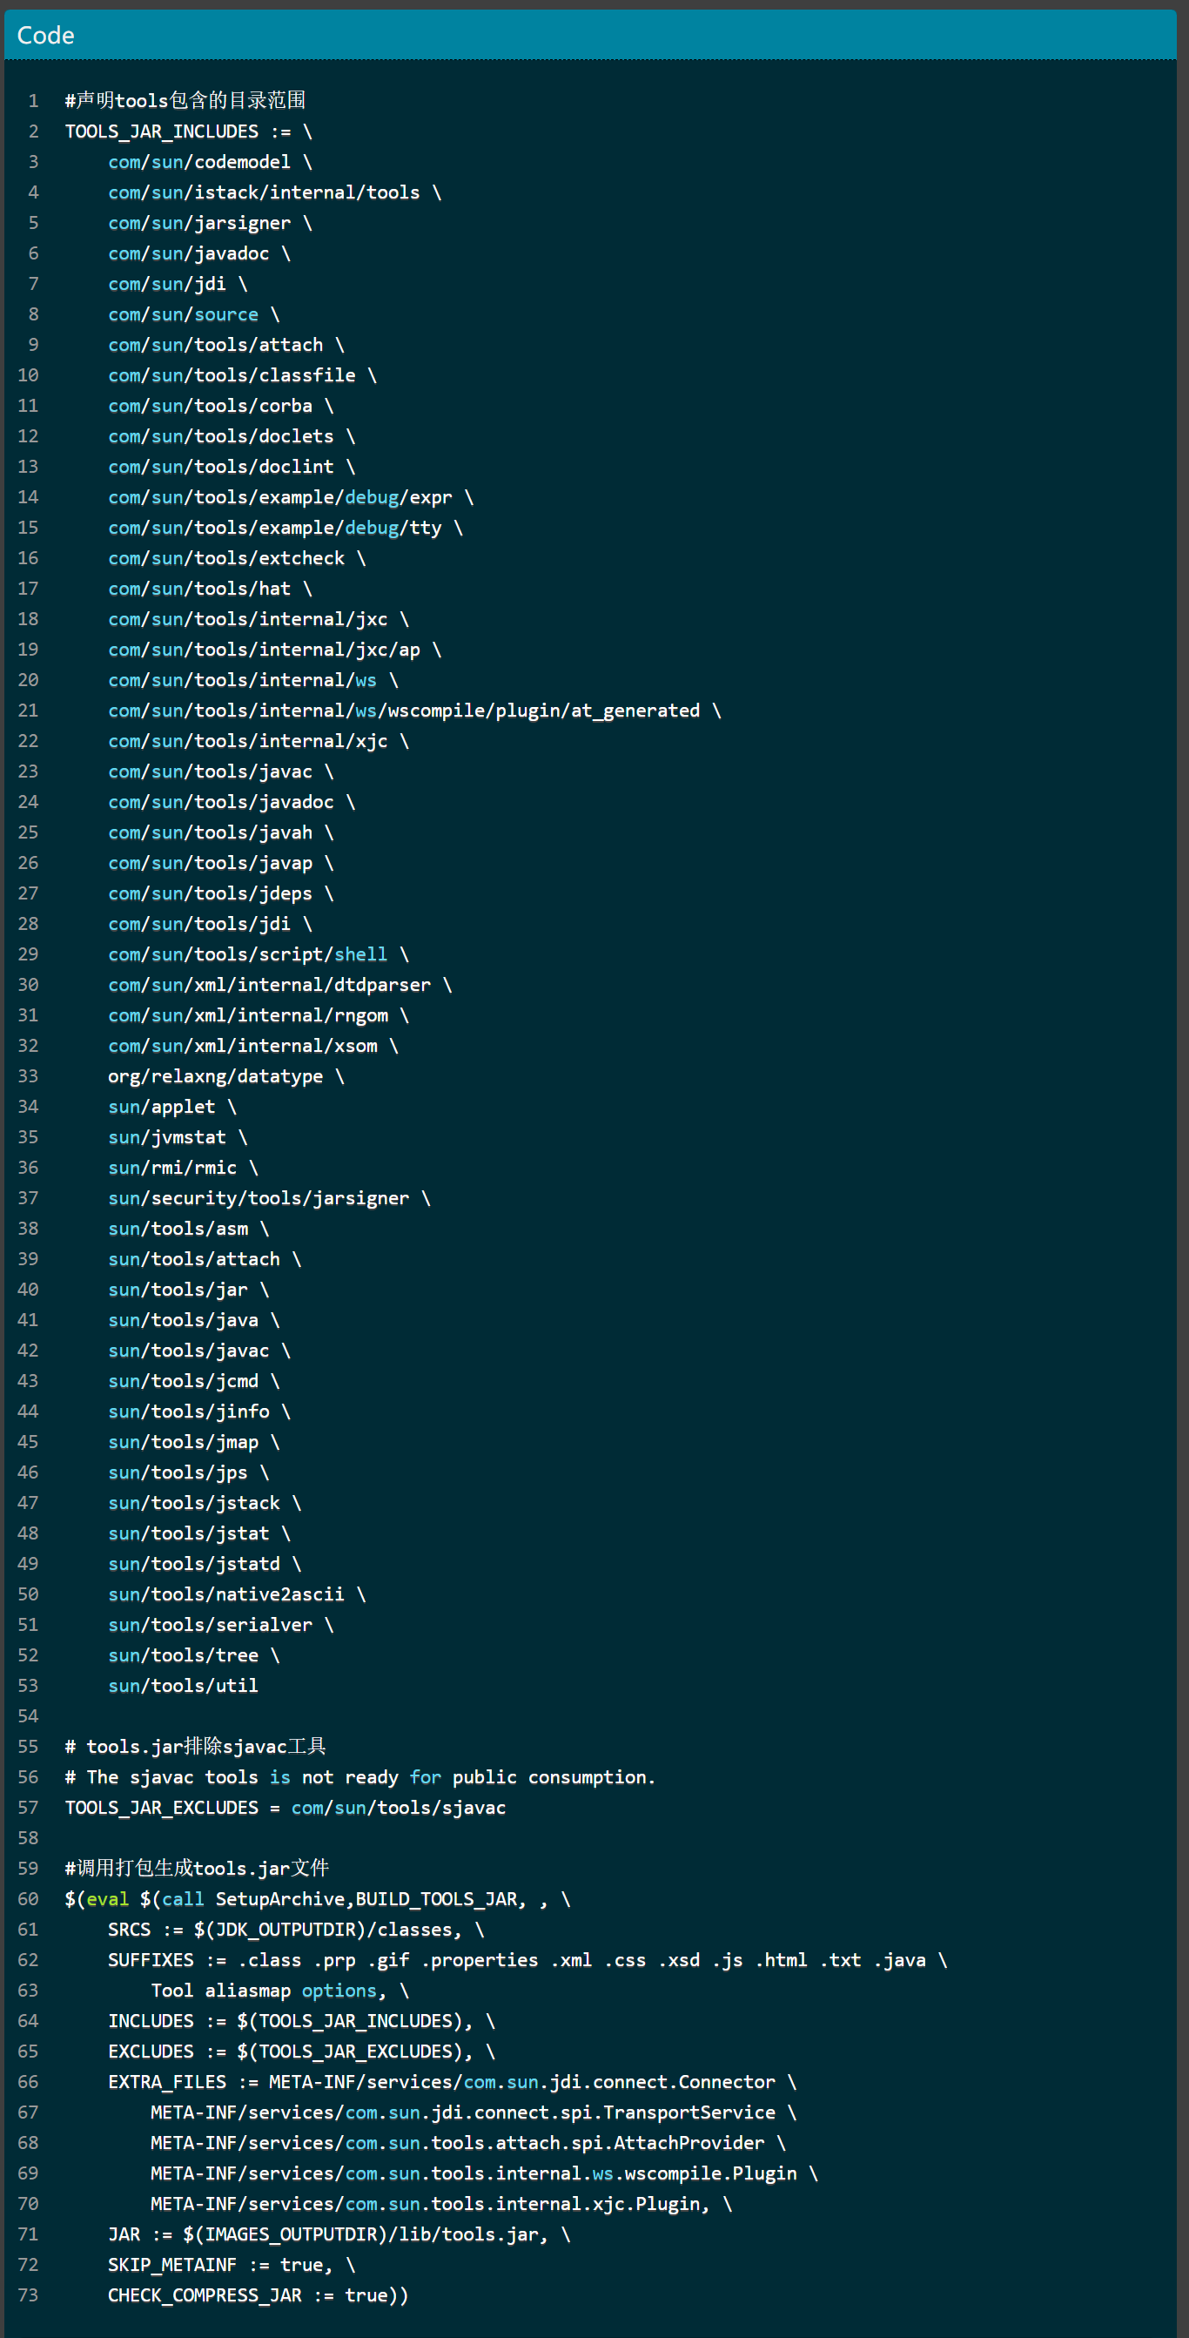Click the sun/tools/jps line
1189x2338 pixels.
(189, 1473)
